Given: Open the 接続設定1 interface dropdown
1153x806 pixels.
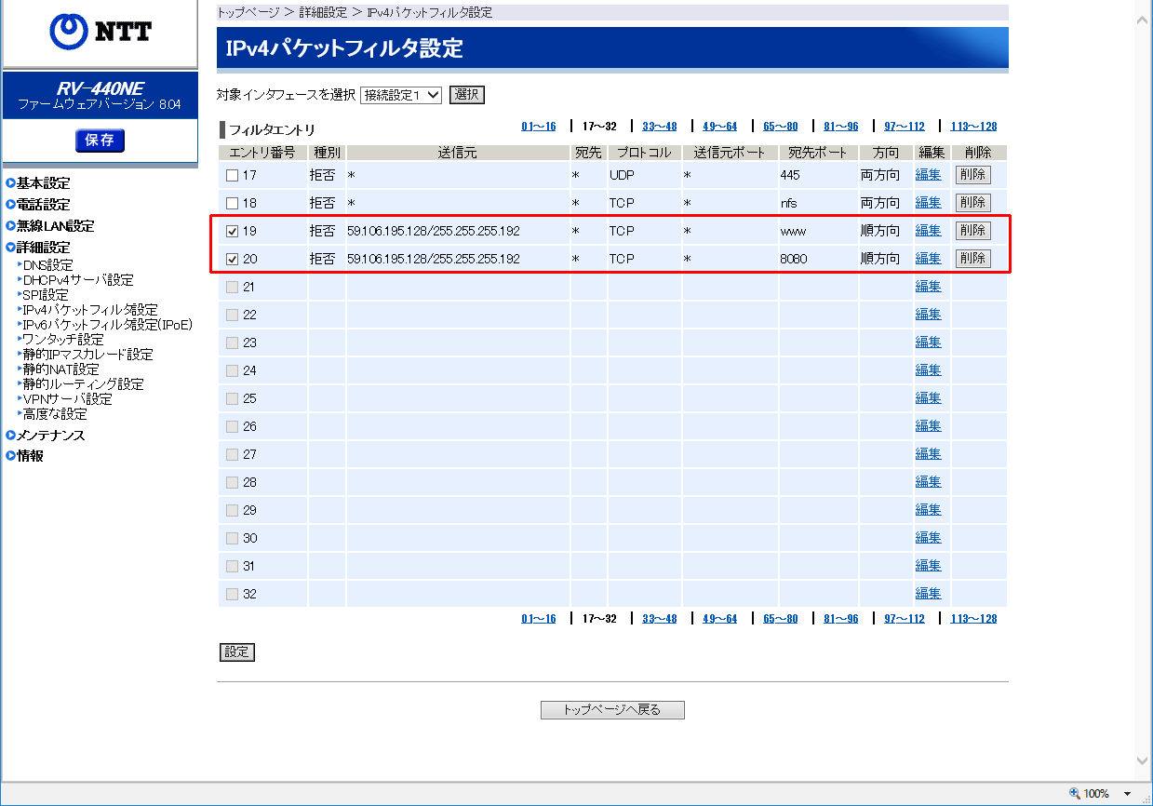Looking at the screenshot, I should pos(401,95).
